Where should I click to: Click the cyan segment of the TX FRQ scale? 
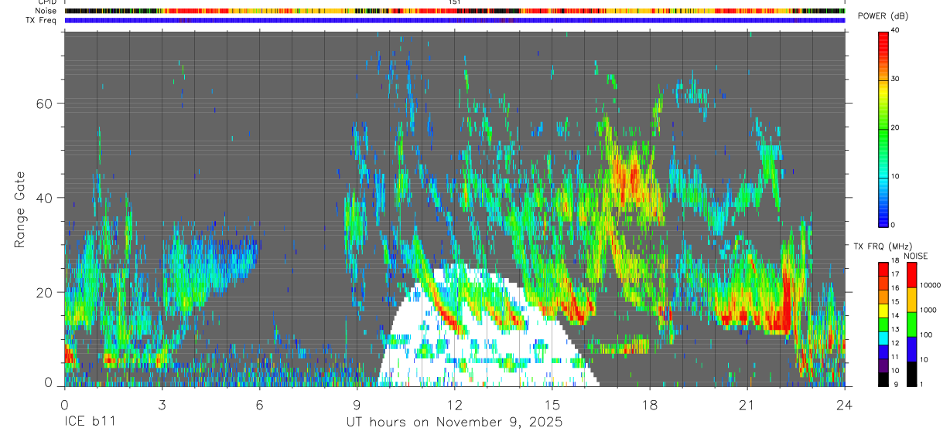point(883,338)
